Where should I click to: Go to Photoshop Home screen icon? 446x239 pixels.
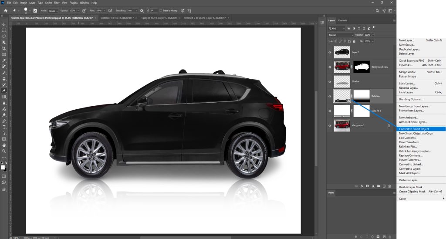tap(6, 10)
